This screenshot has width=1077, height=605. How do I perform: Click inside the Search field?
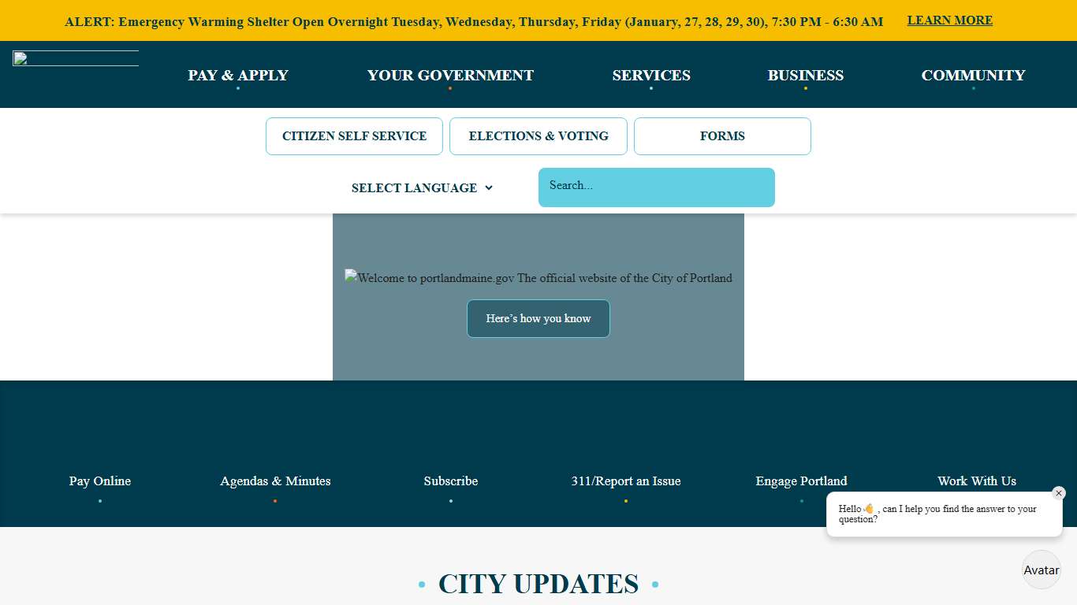point(656,187)
